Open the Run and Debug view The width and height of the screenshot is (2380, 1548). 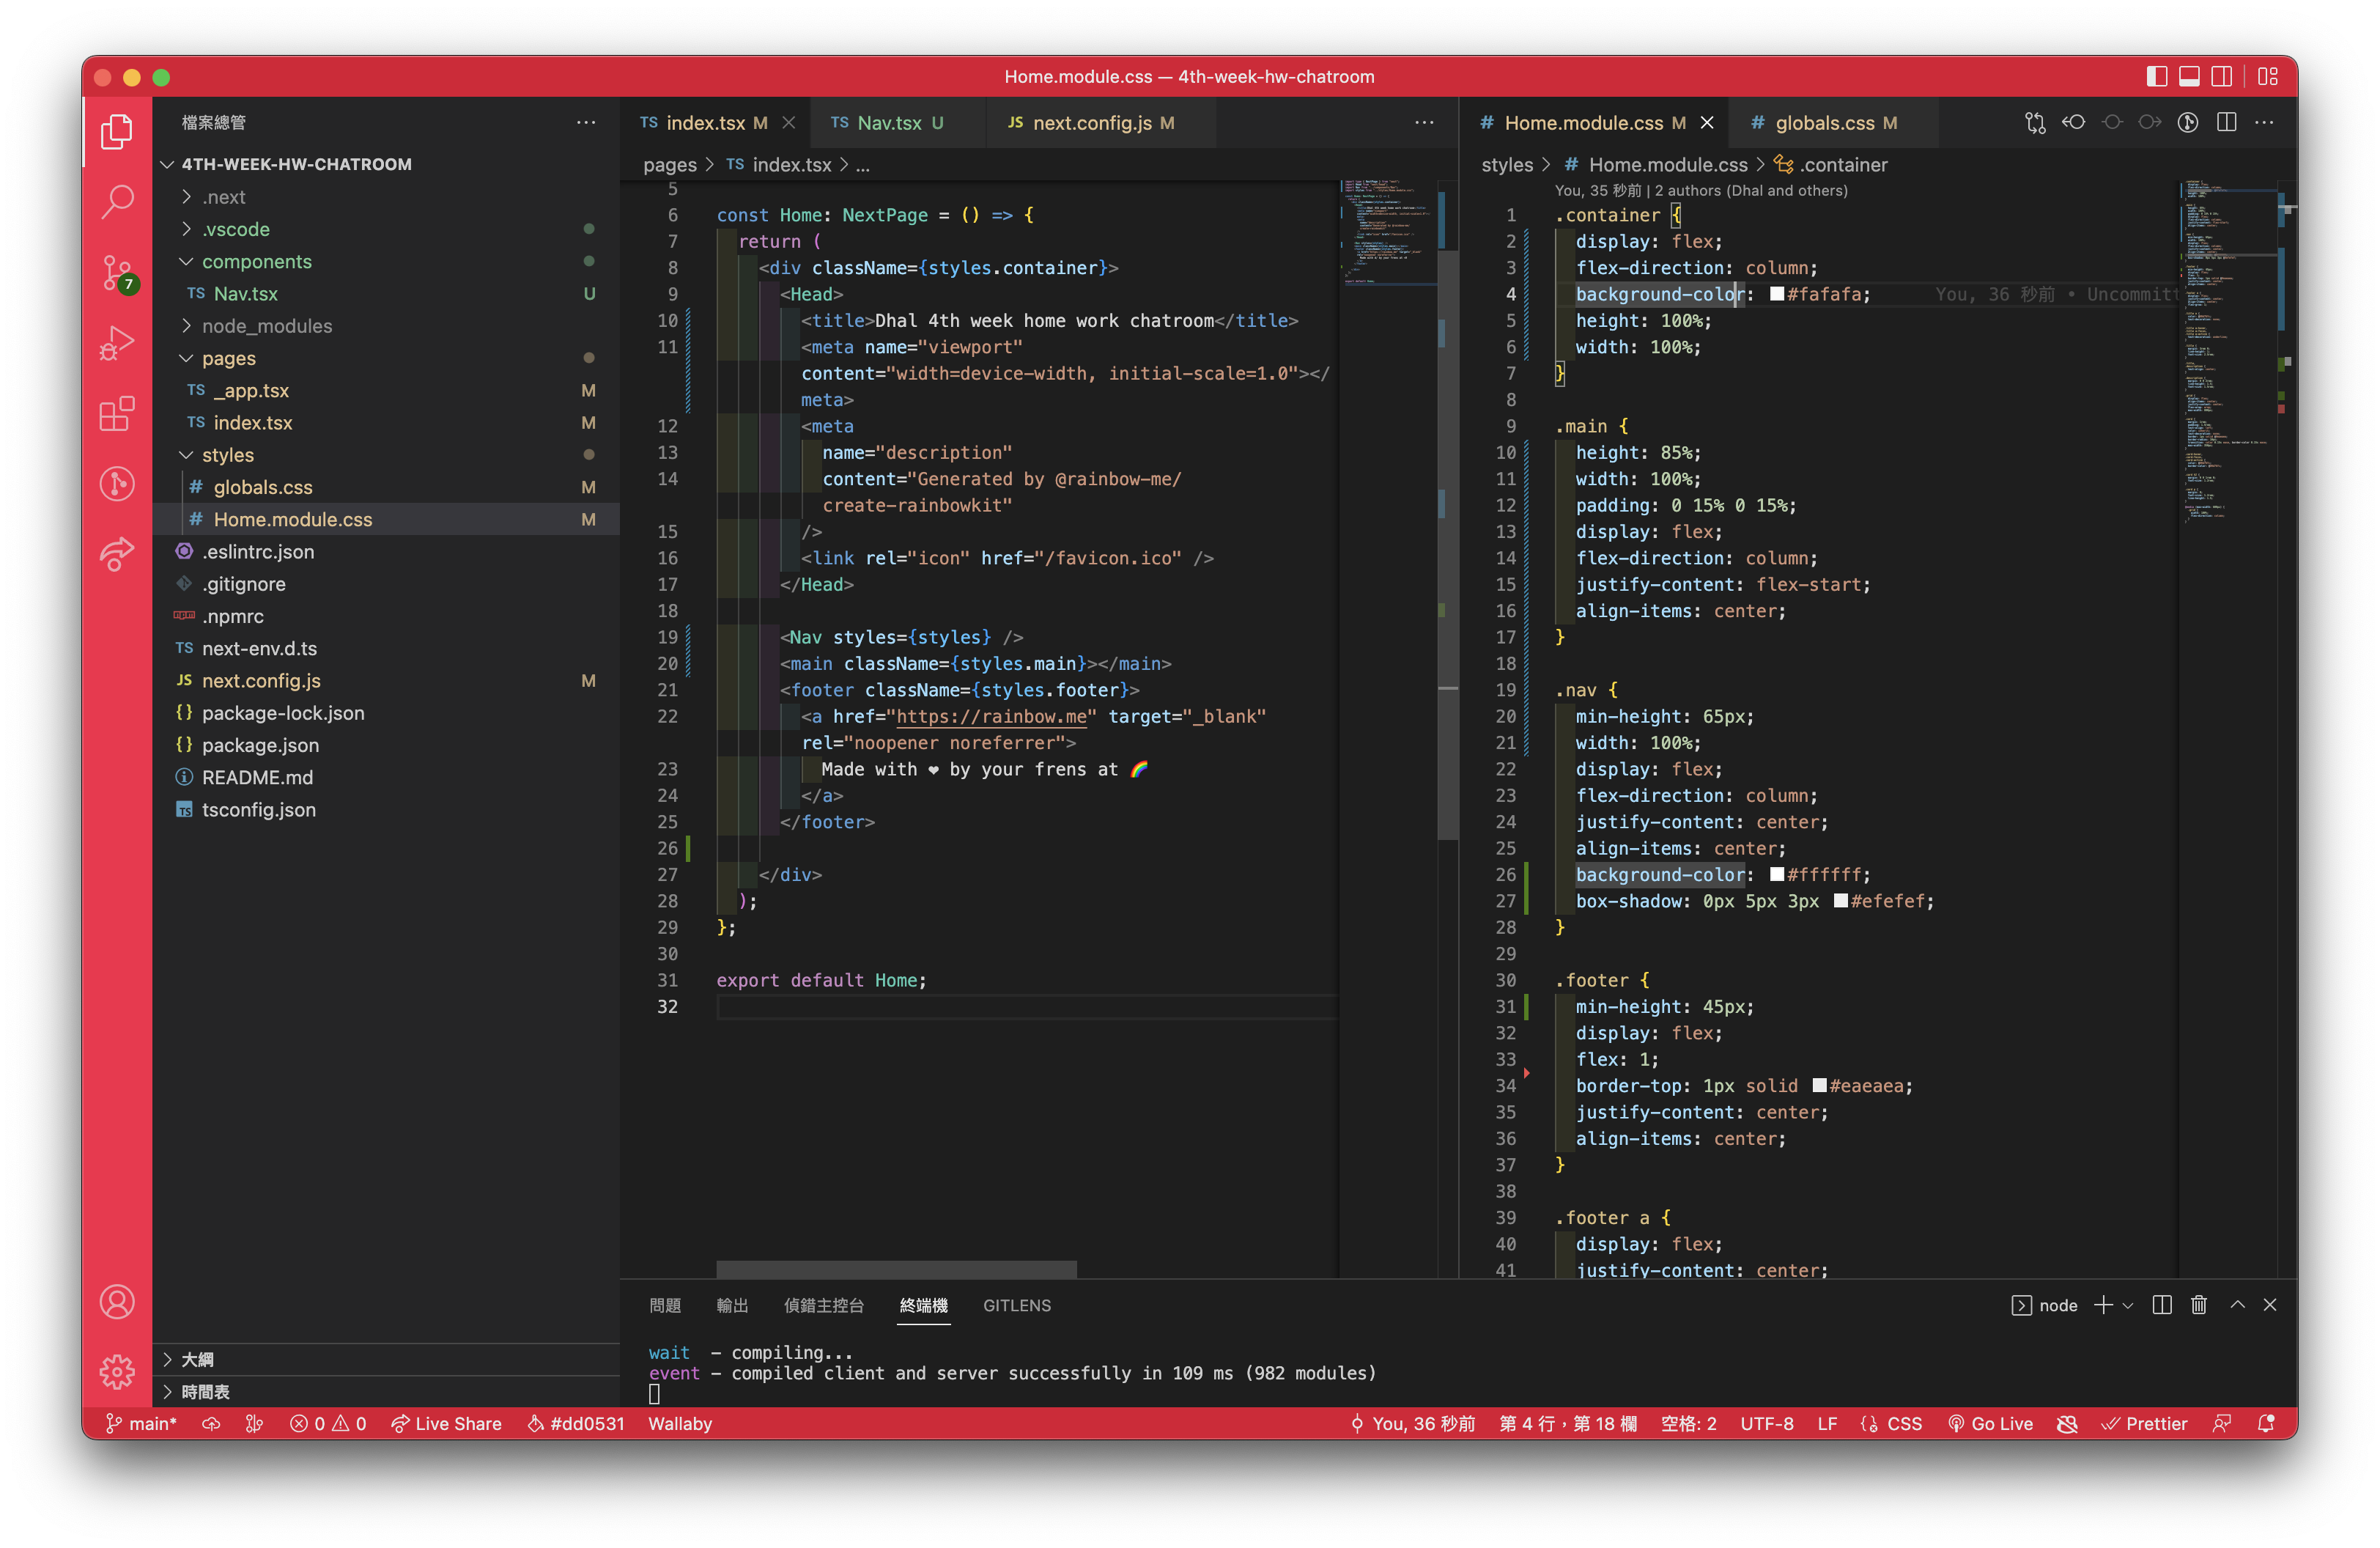pos(117,343)
